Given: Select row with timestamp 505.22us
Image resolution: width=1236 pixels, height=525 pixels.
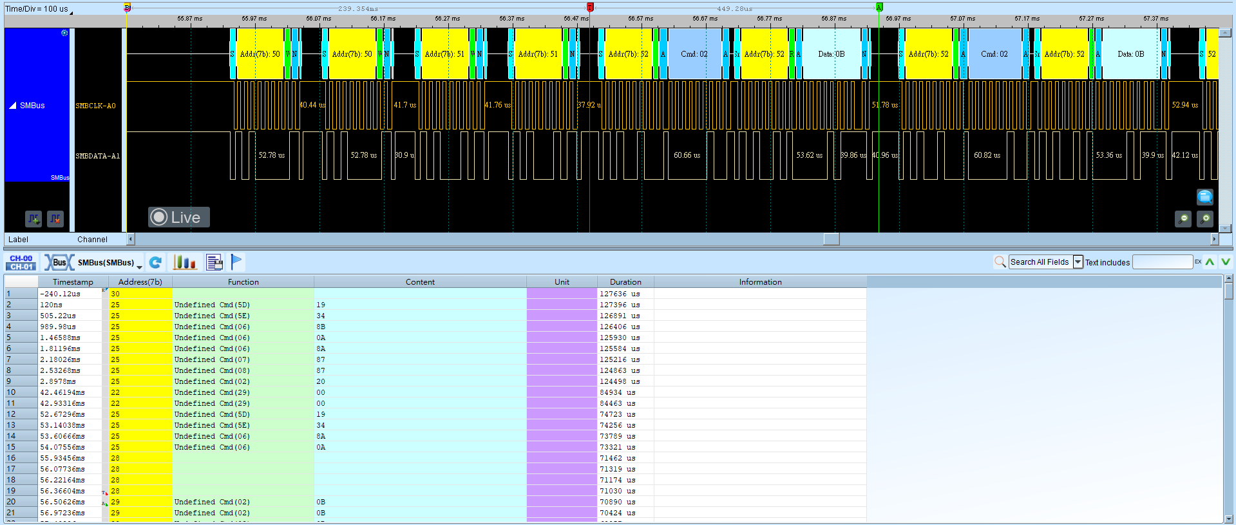Looking at the screenshot, I should pos(435,316).
